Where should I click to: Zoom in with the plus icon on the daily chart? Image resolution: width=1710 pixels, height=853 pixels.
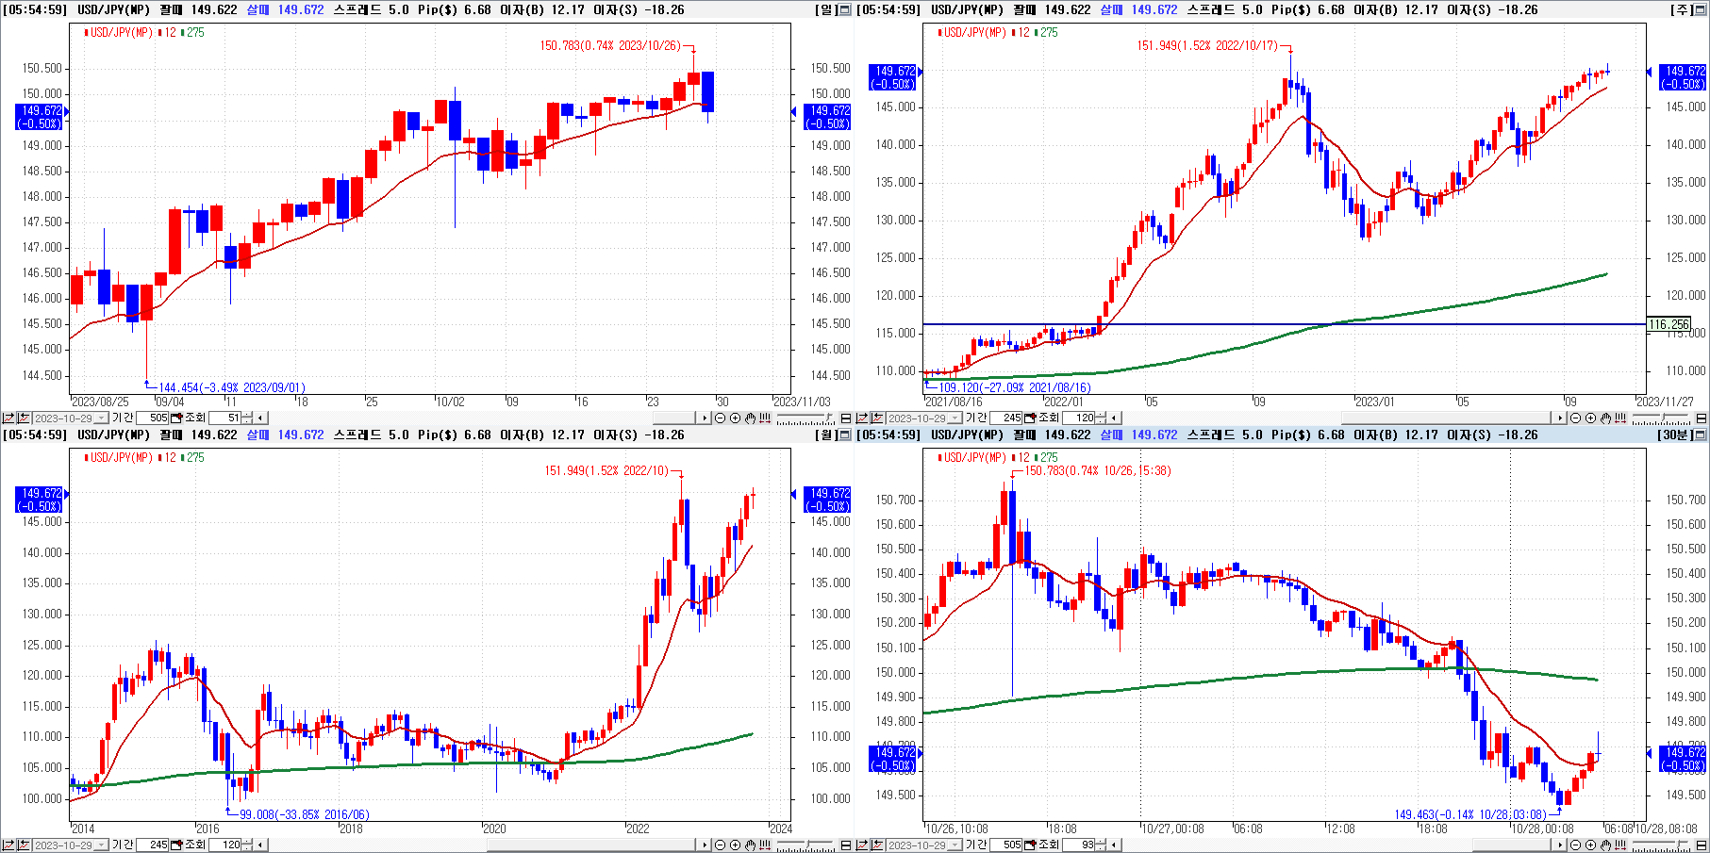[735, 418]
